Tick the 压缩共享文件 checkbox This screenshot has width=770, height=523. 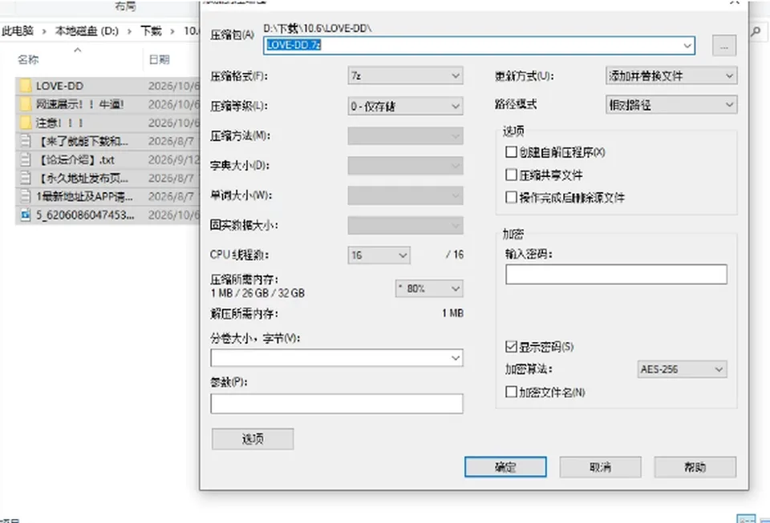pos(511,175)
